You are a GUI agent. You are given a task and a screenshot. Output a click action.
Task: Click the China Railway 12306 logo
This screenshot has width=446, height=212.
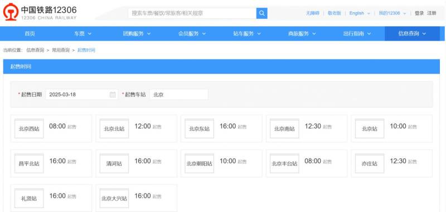pyautogui.click(x=40, y=12)
